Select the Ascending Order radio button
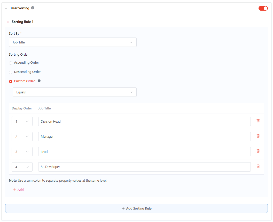 [x=10, y=63]
